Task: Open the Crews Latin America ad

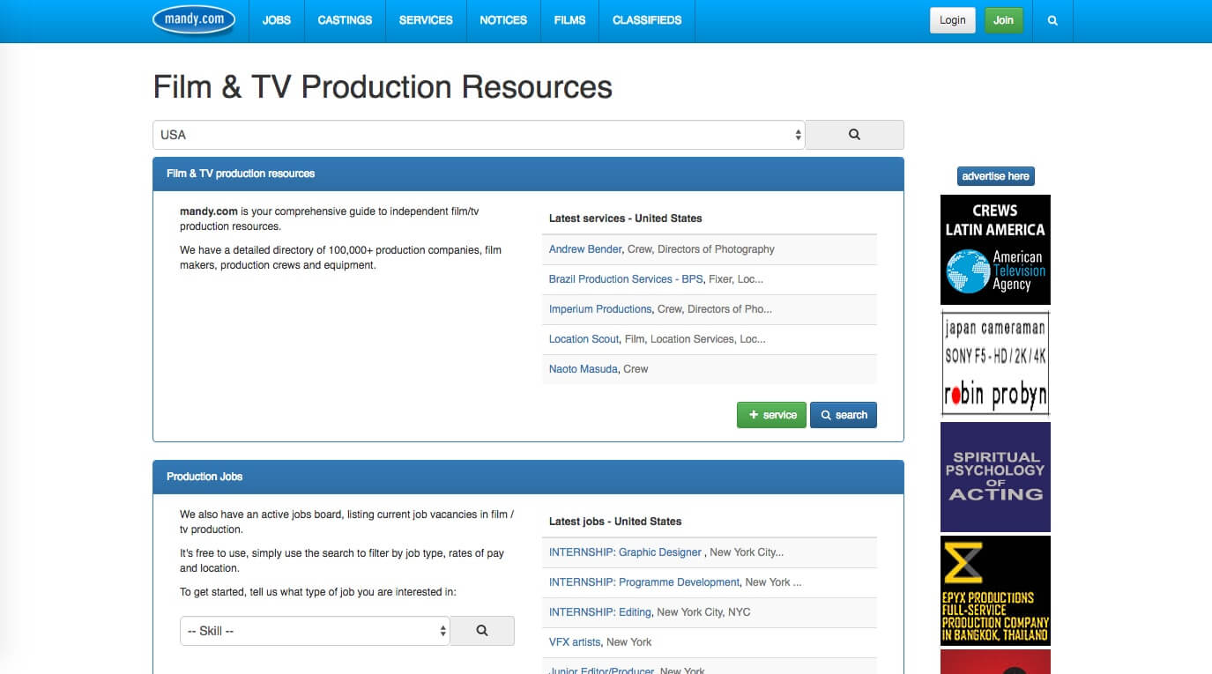Action: tap(995, 250)
